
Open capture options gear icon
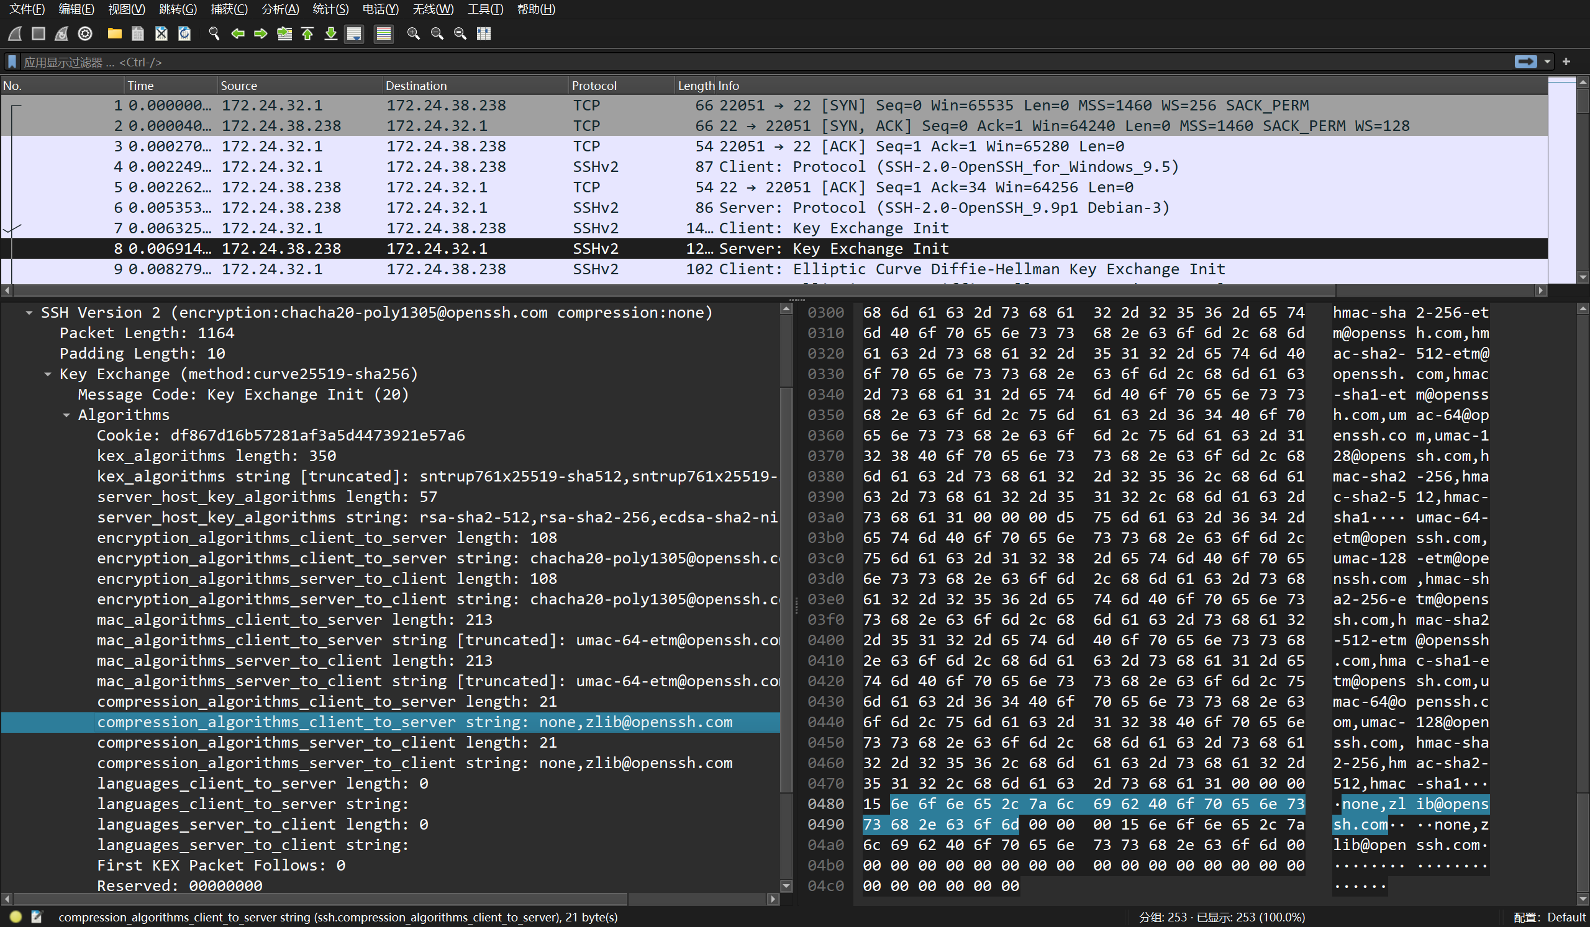click(x=85, y=34)
